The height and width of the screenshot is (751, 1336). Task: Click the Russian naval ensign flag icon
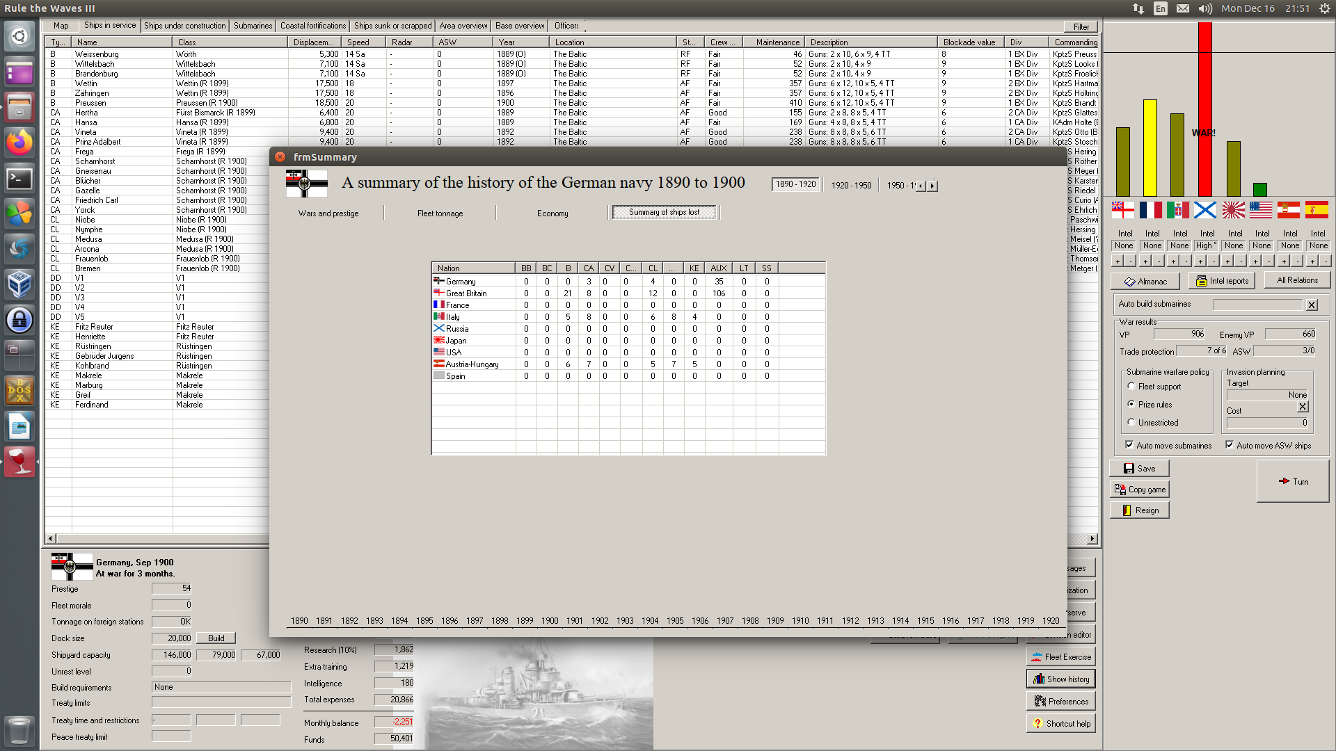pyautogui.click(x=1205, y=209)
